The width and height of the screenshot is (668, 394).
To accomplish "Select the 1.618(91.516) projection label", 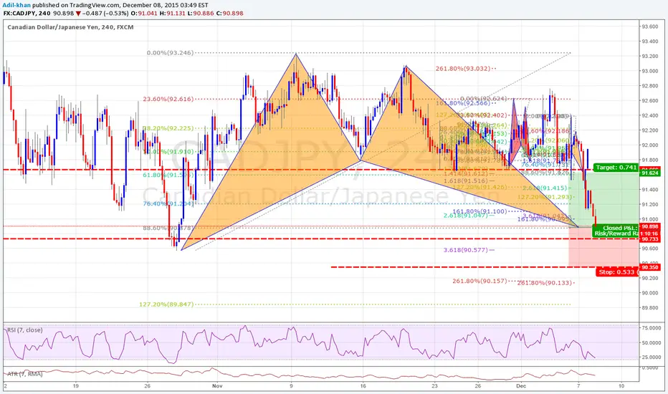I will pos(466,181).
